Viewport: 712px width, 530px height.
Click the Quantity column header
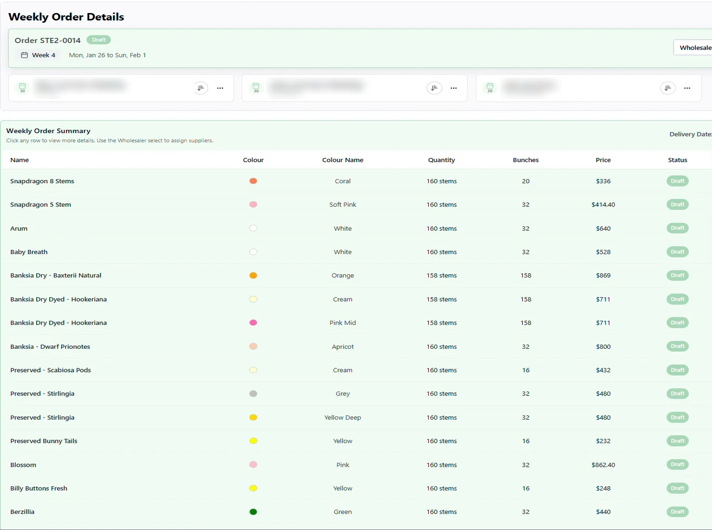pos(442,160)
